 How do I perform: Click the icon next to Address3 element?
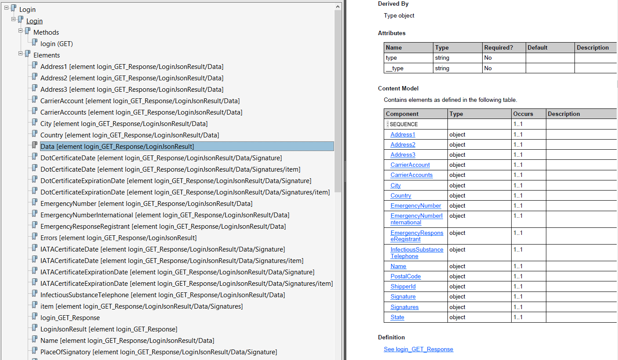pos(34,88)
